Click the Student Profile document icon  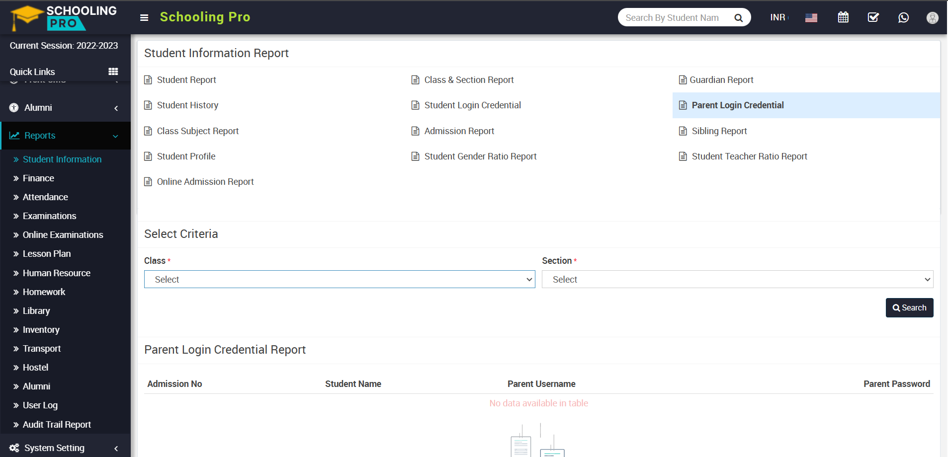(148, 156)
